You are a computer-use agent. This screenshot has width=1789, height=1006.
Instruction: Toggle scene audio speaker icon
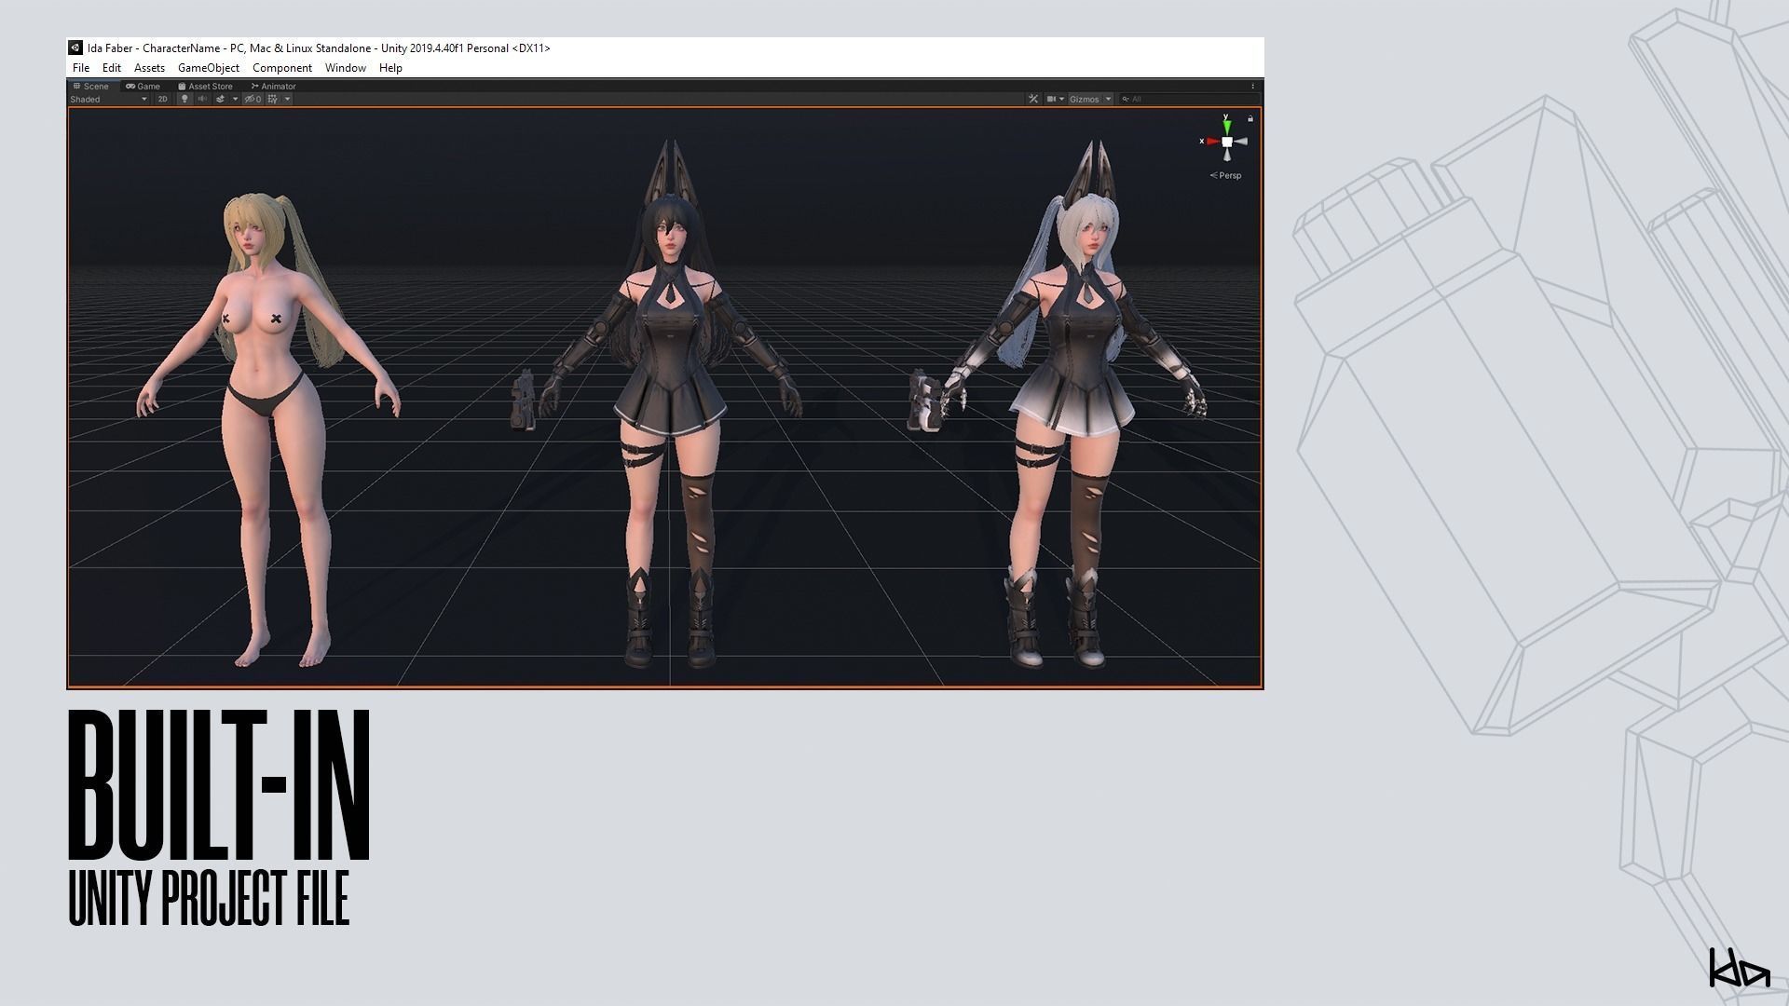202,99
